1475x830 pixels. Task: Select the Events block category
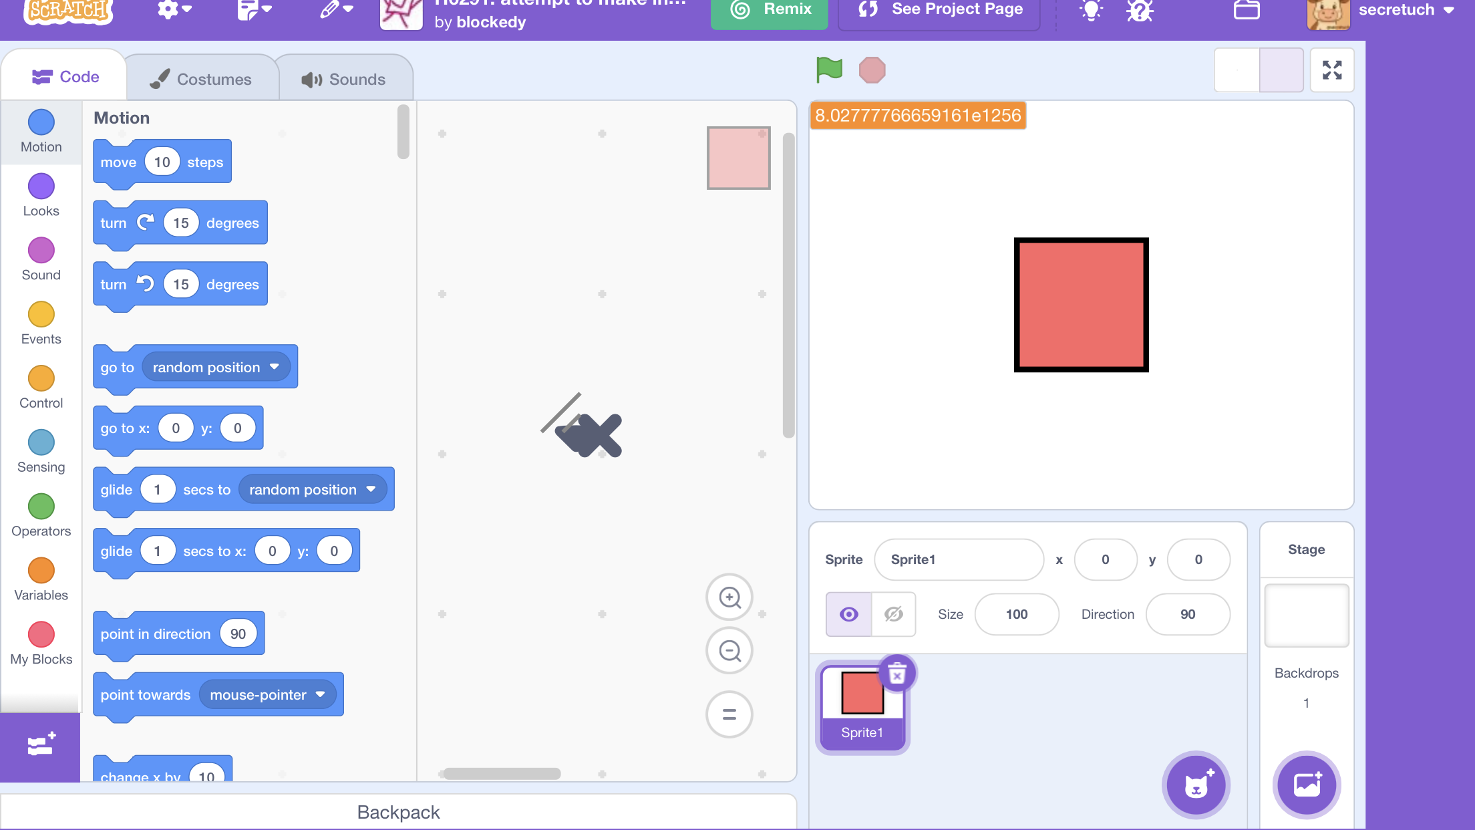coord(41,324)
